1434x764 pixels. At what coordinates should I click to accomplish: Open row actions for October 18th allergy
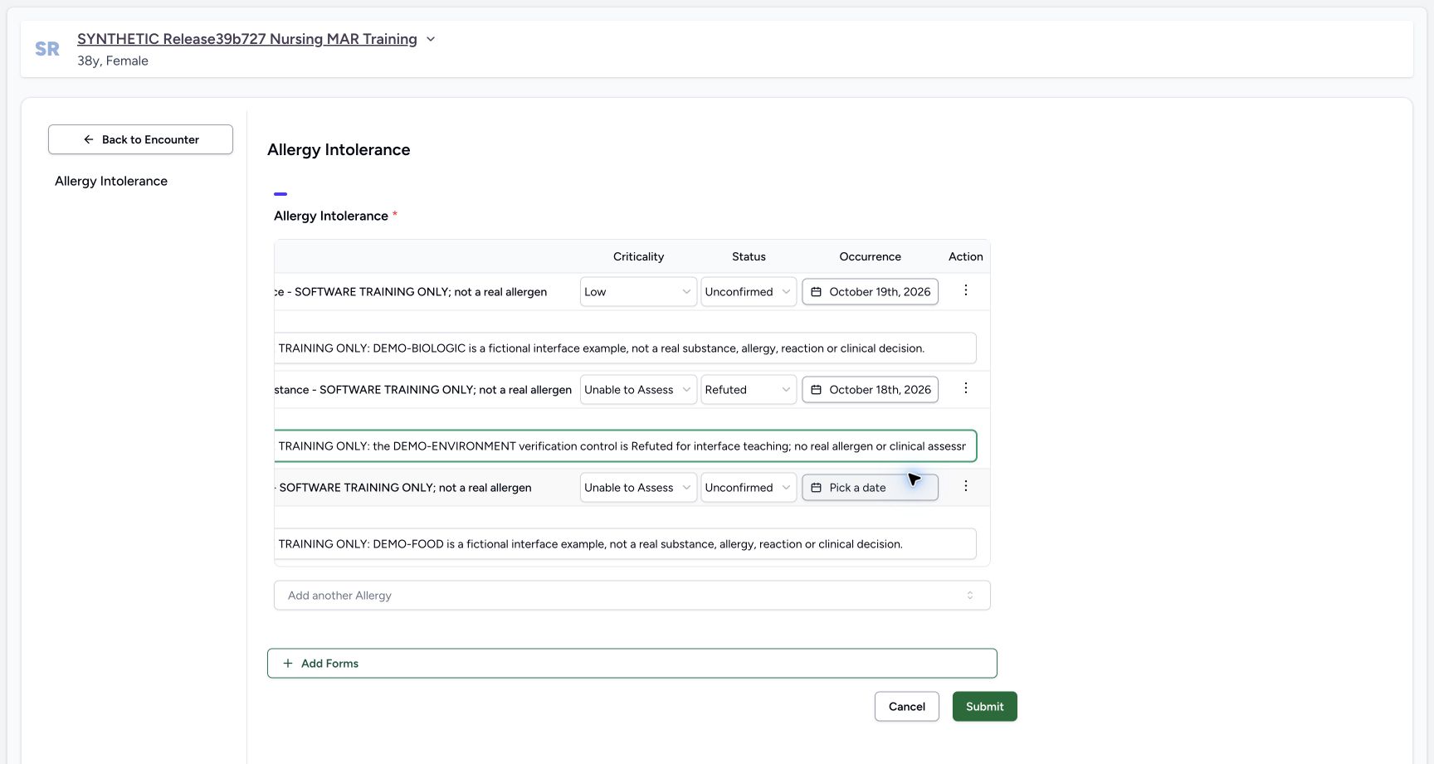965,388
